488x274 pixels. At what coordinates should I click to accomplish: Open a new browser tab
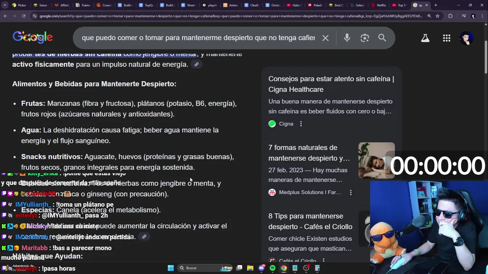pos(436,5)
